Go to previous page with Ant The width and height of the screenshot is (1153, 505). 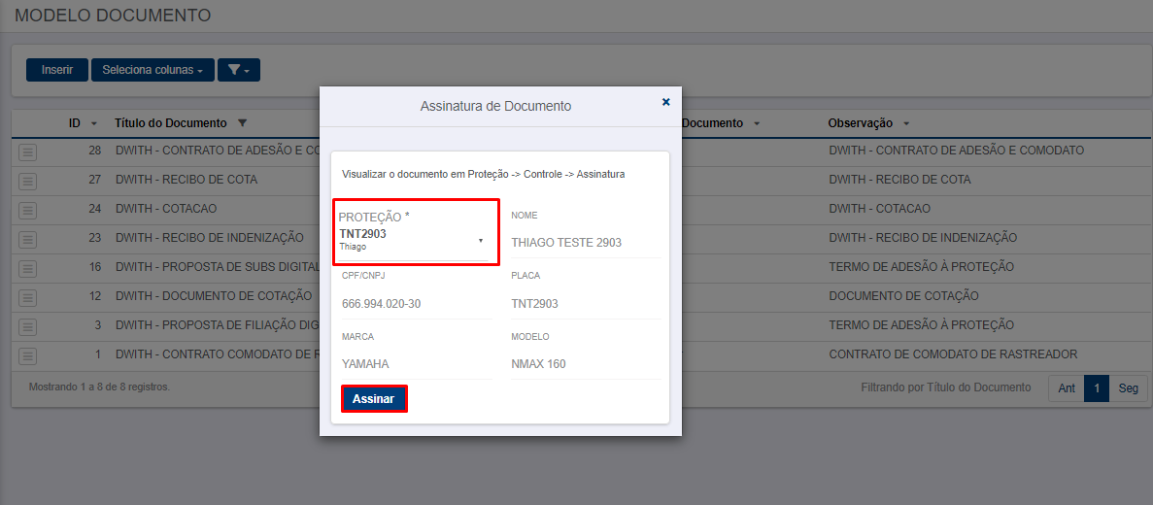[x=1067, y=388]
